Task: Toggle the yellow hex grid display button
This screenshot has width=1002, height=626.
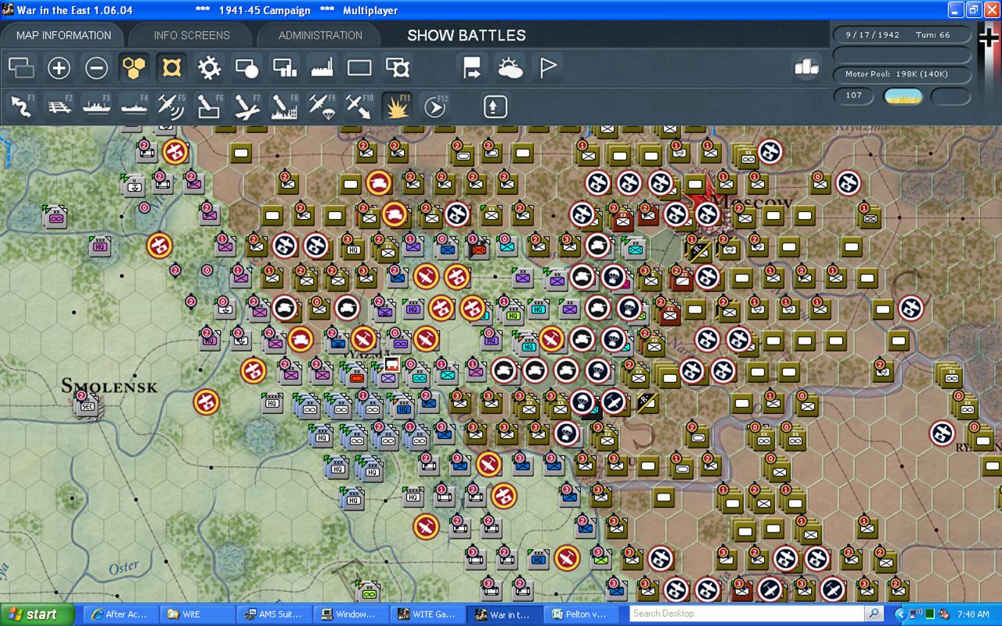Action: pos(133,69)
